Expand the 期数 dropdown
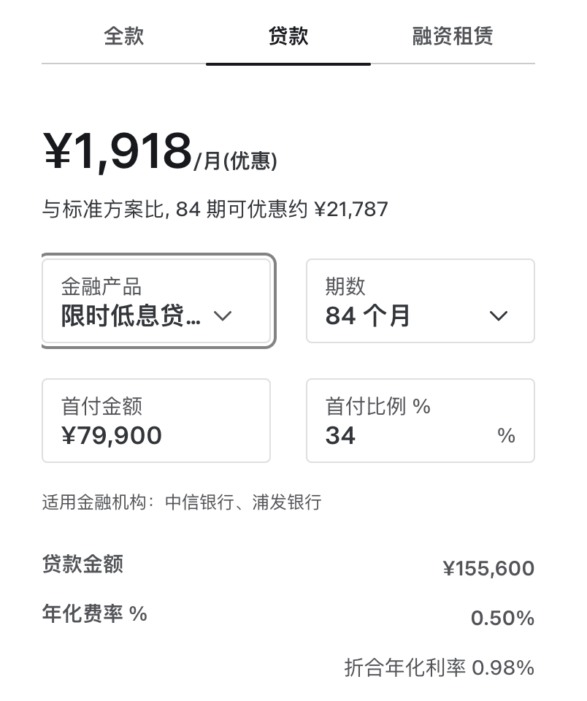Screen dimensions: 587x701 [420, 300]
